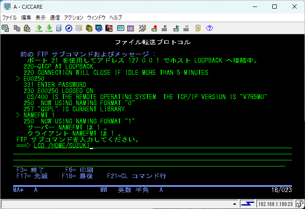
Task: Click the '257 "QGPL" IS CURRENT LIBRARY.' line
Action: [x=75, y=109]
